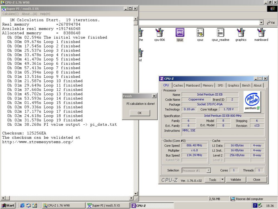Open the address bar dropdown arrow
Screen dimensions: 278x209
261,23
